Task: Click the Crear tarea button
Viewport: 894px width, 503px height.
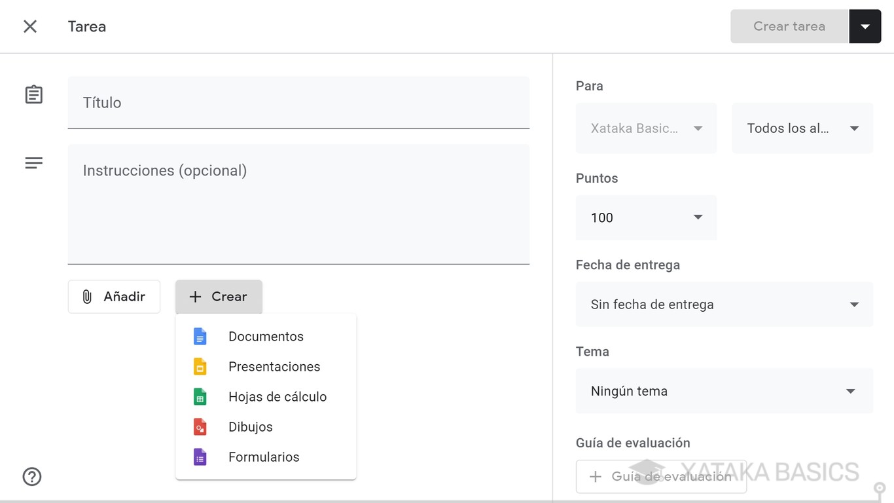Action: point(789,26)
